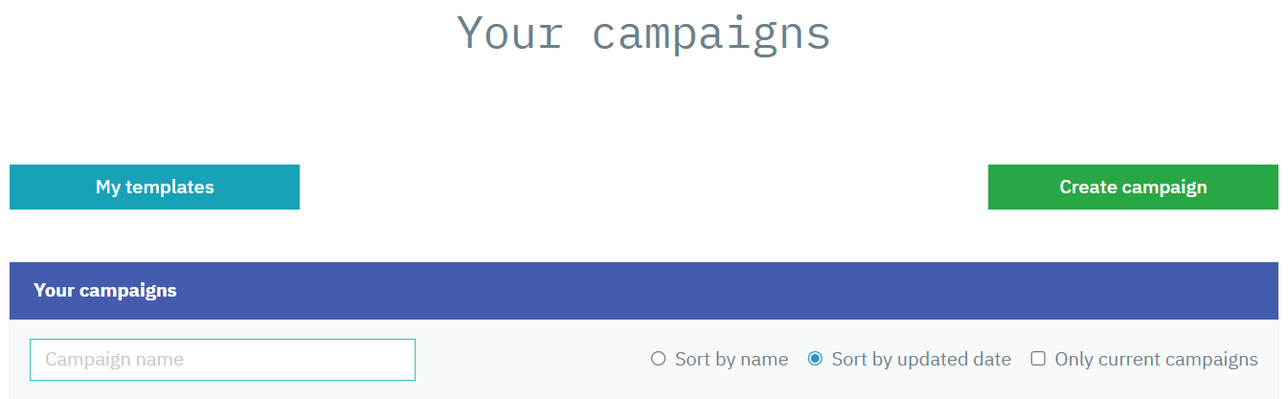The height and width of the screenshot is (399, 1288).
Task: Focus the Campaign name search field
Action: coord(222,360)
